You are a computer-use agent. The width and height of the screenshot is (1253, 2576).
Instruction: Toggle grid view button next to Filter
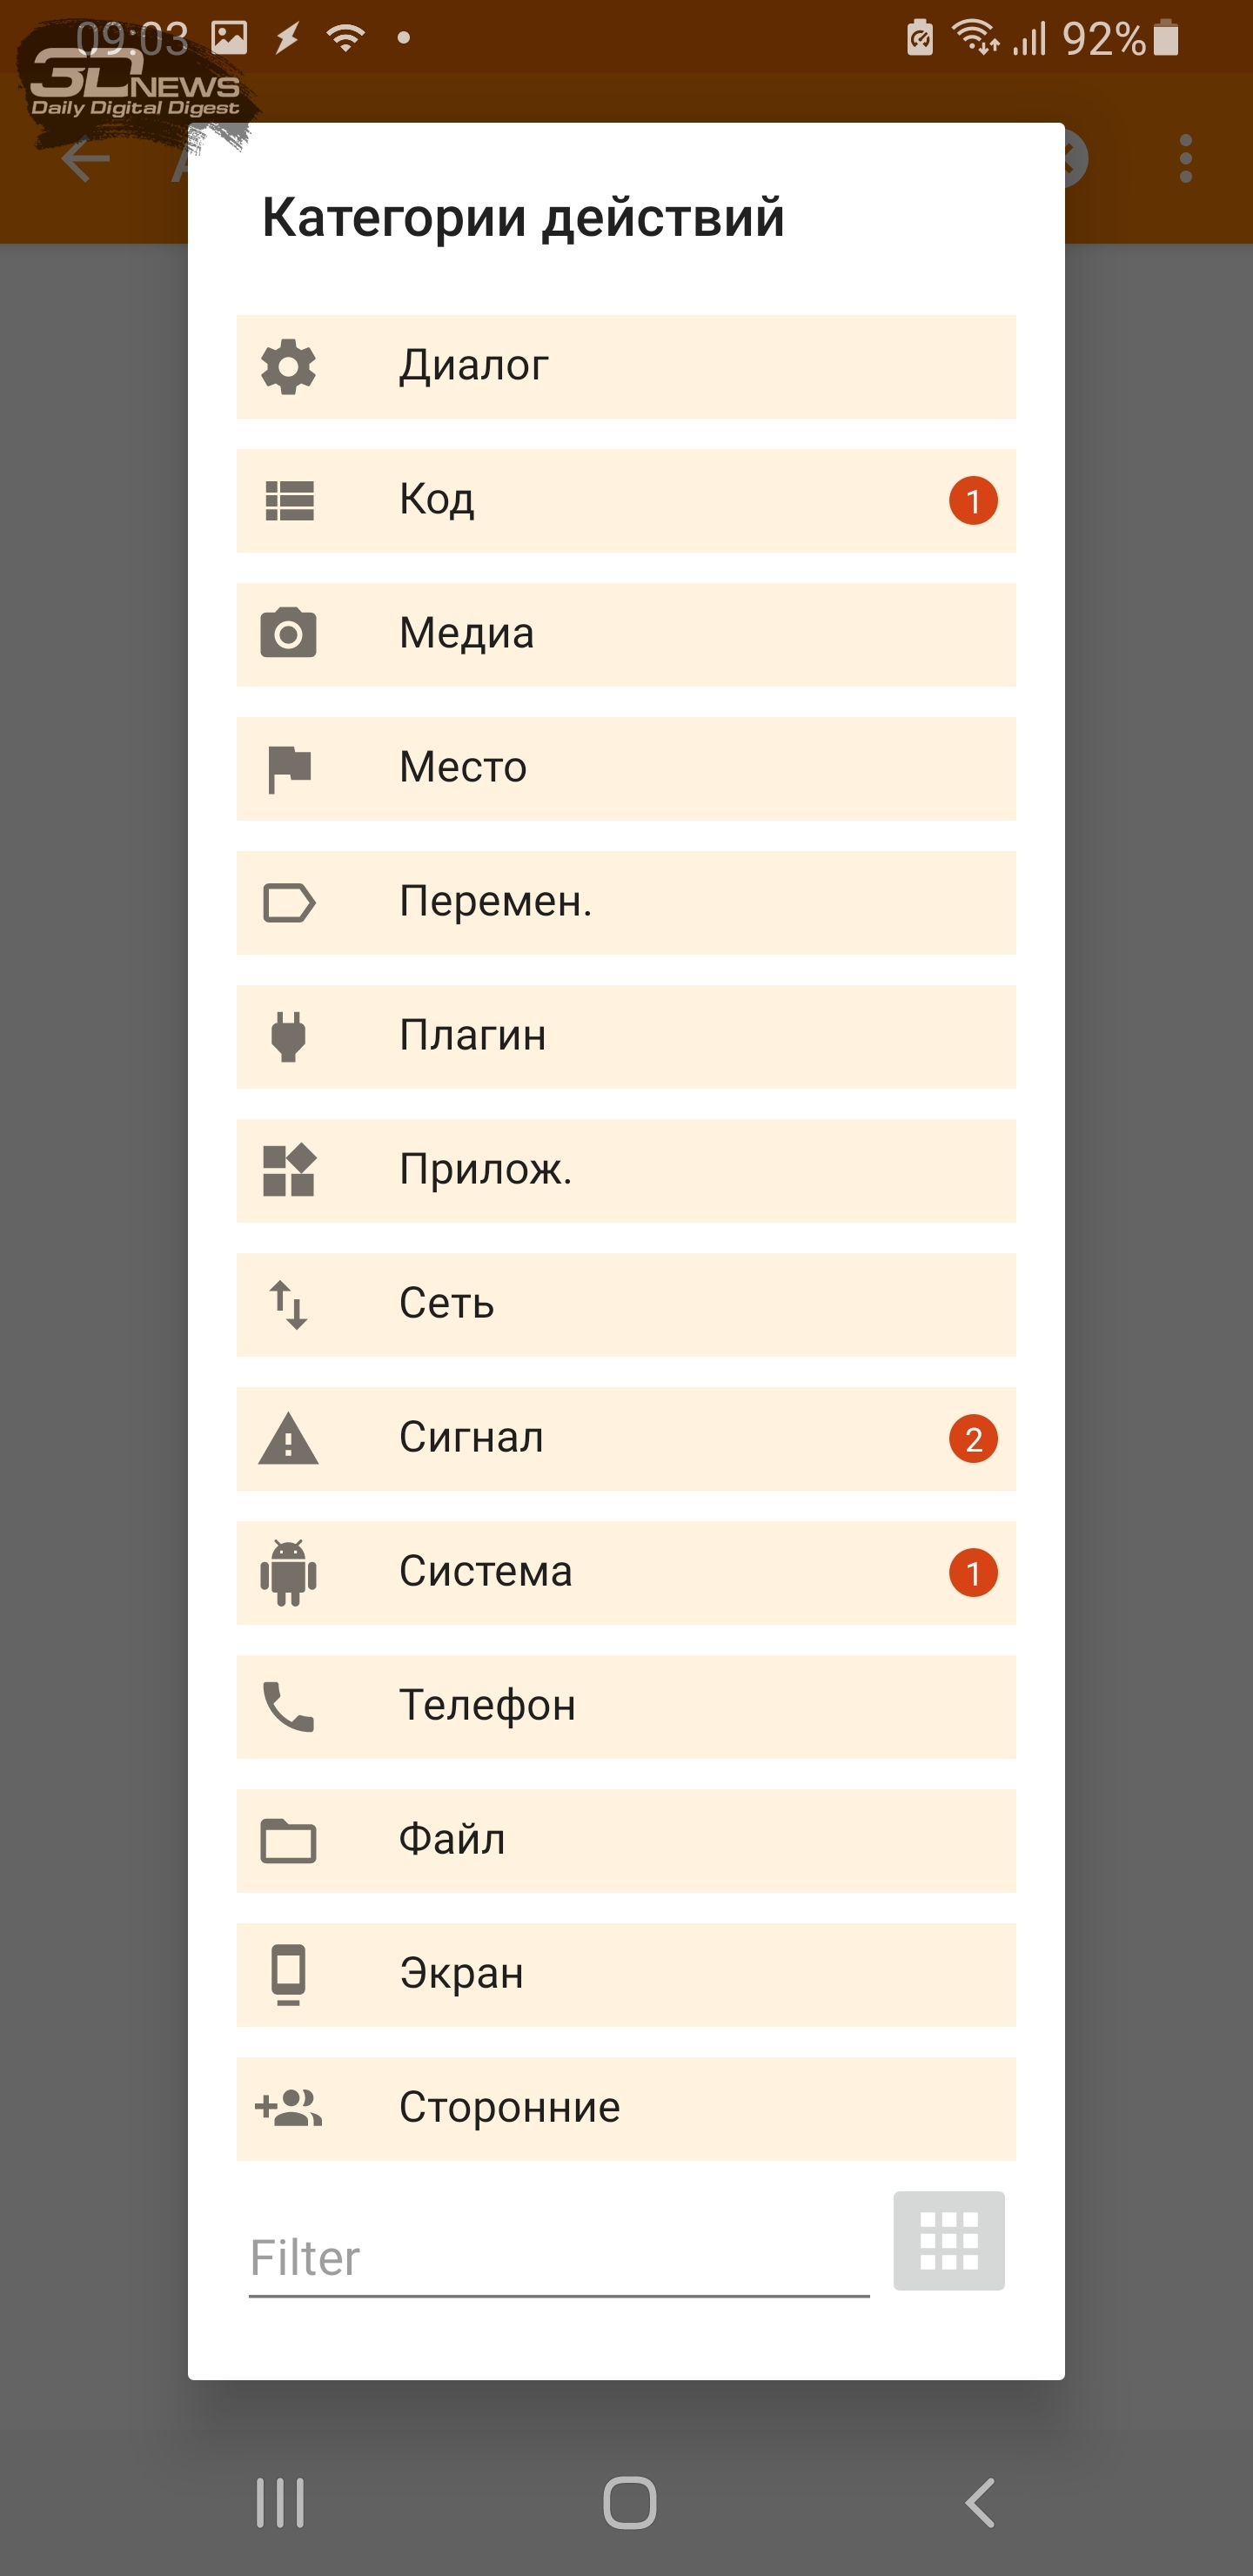click(x=948, y=2240)
